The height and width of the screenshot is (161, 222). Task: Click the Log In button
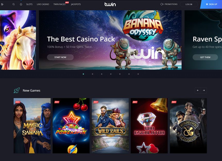(x=189, y=4)
